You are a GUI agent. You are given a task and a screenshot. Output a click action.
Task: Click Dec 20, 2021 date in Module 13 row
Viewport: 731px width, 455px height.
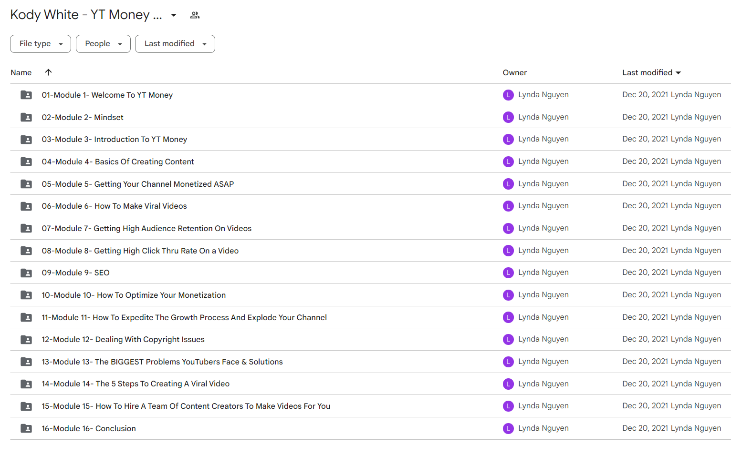645,362
